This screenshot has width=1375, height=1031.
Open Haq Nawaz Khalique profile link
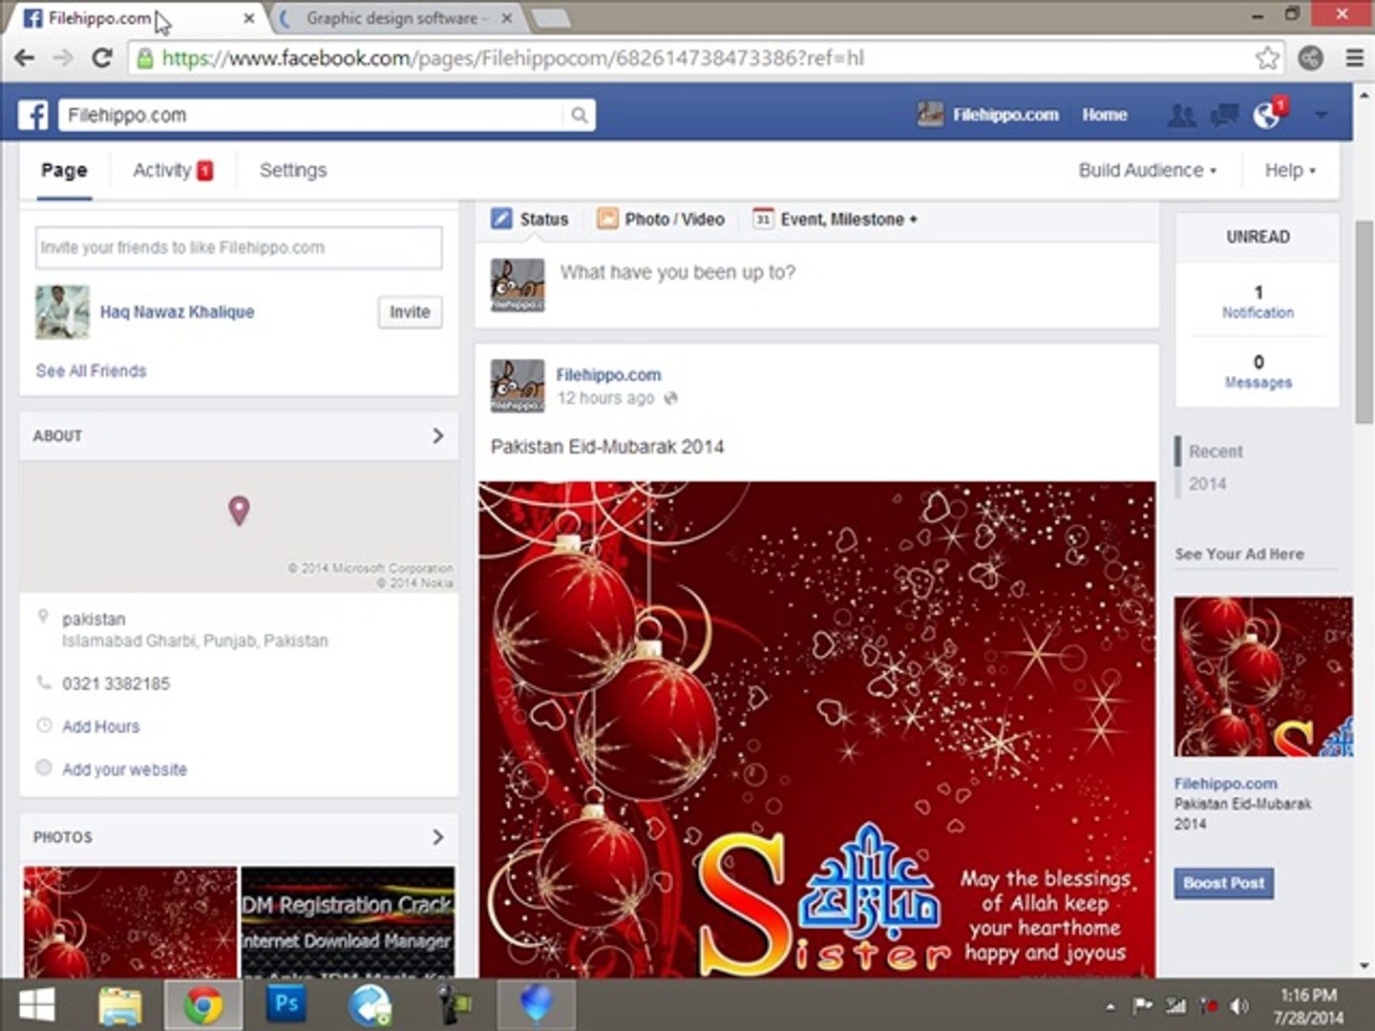[178, 311]
